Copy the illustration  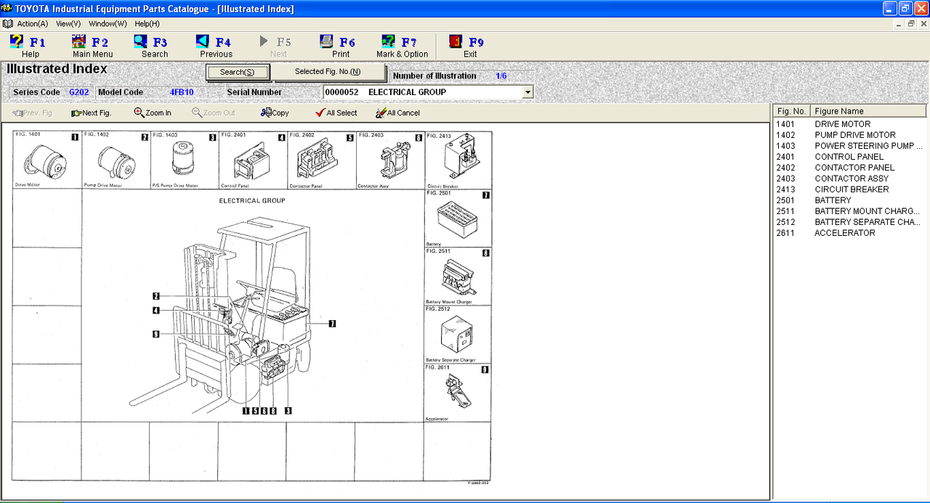(x=275, y=113)
